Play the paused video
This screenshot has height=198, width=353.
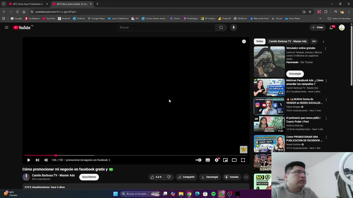click(x=29, y=160)
